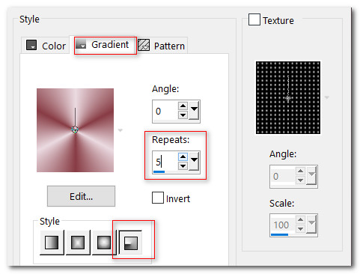360x274 pixels.
Task: Open the gradient preview thumbnail picker
Action: tap(75, 130)
